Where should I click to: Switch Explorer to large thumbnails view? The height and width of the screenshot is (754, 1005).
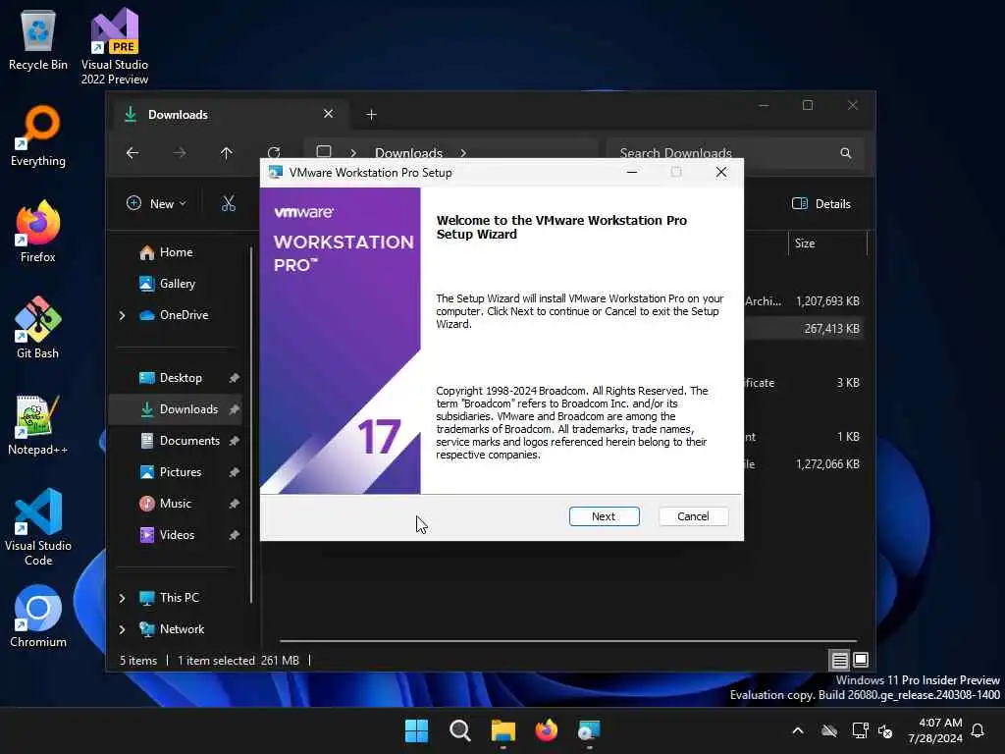click(861, 659)
